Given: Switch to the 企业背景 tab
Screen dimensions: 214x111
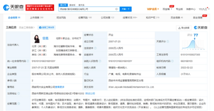Looking at the screenshot, I should click(14, 17).
